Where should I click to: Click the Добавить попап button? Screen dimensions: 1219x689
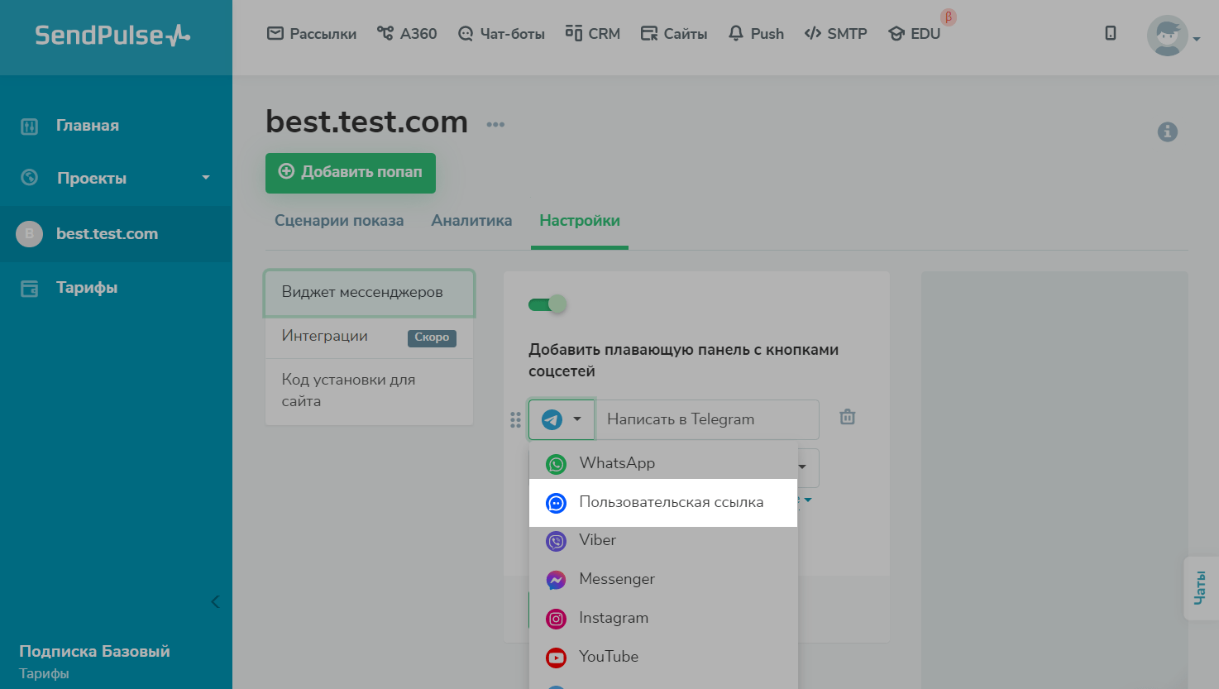[x=351, y=173]
